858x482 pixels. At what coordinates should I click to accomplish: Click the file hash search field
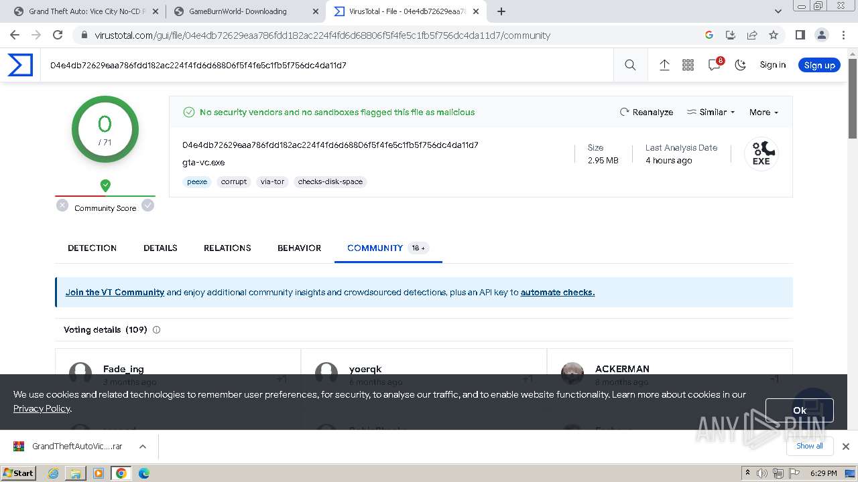328,65
